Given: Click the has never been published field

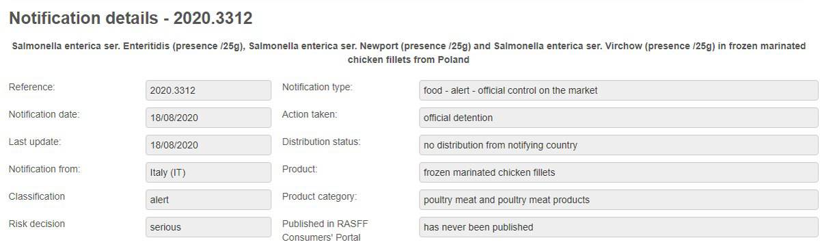Looking at the screenshot, I should coord(618,227).
